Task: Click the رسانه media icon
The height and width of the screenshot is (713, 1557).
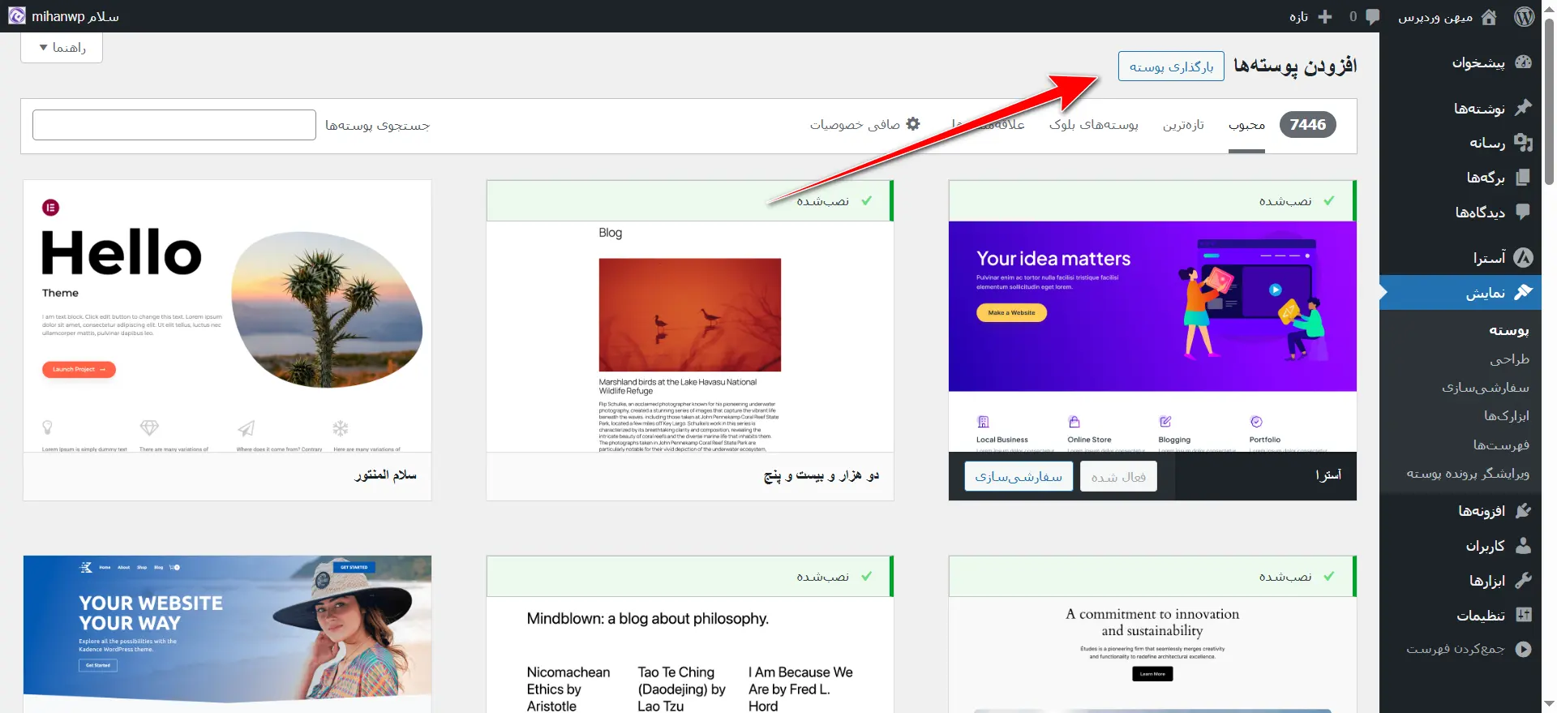Action: point(1523,143)
